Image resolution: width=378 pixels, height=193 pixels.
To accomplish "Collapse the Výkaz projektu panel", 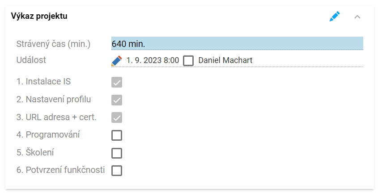I will point(357,17).
